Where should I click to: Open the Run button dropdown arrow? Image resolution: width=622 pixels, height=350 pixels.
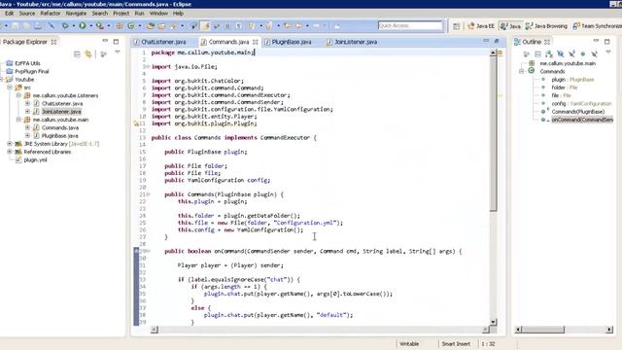tap(90, 26)
